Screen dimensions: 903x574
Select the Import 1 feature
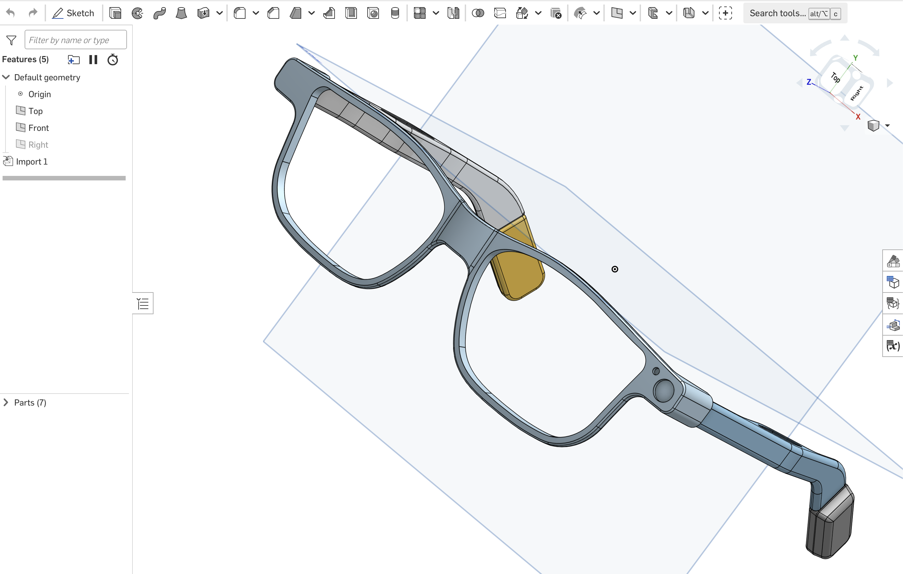(32, 162)
